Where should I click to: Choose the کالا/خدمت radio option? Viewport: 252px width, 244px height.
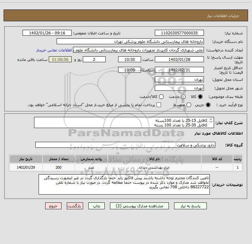(161, 97)
